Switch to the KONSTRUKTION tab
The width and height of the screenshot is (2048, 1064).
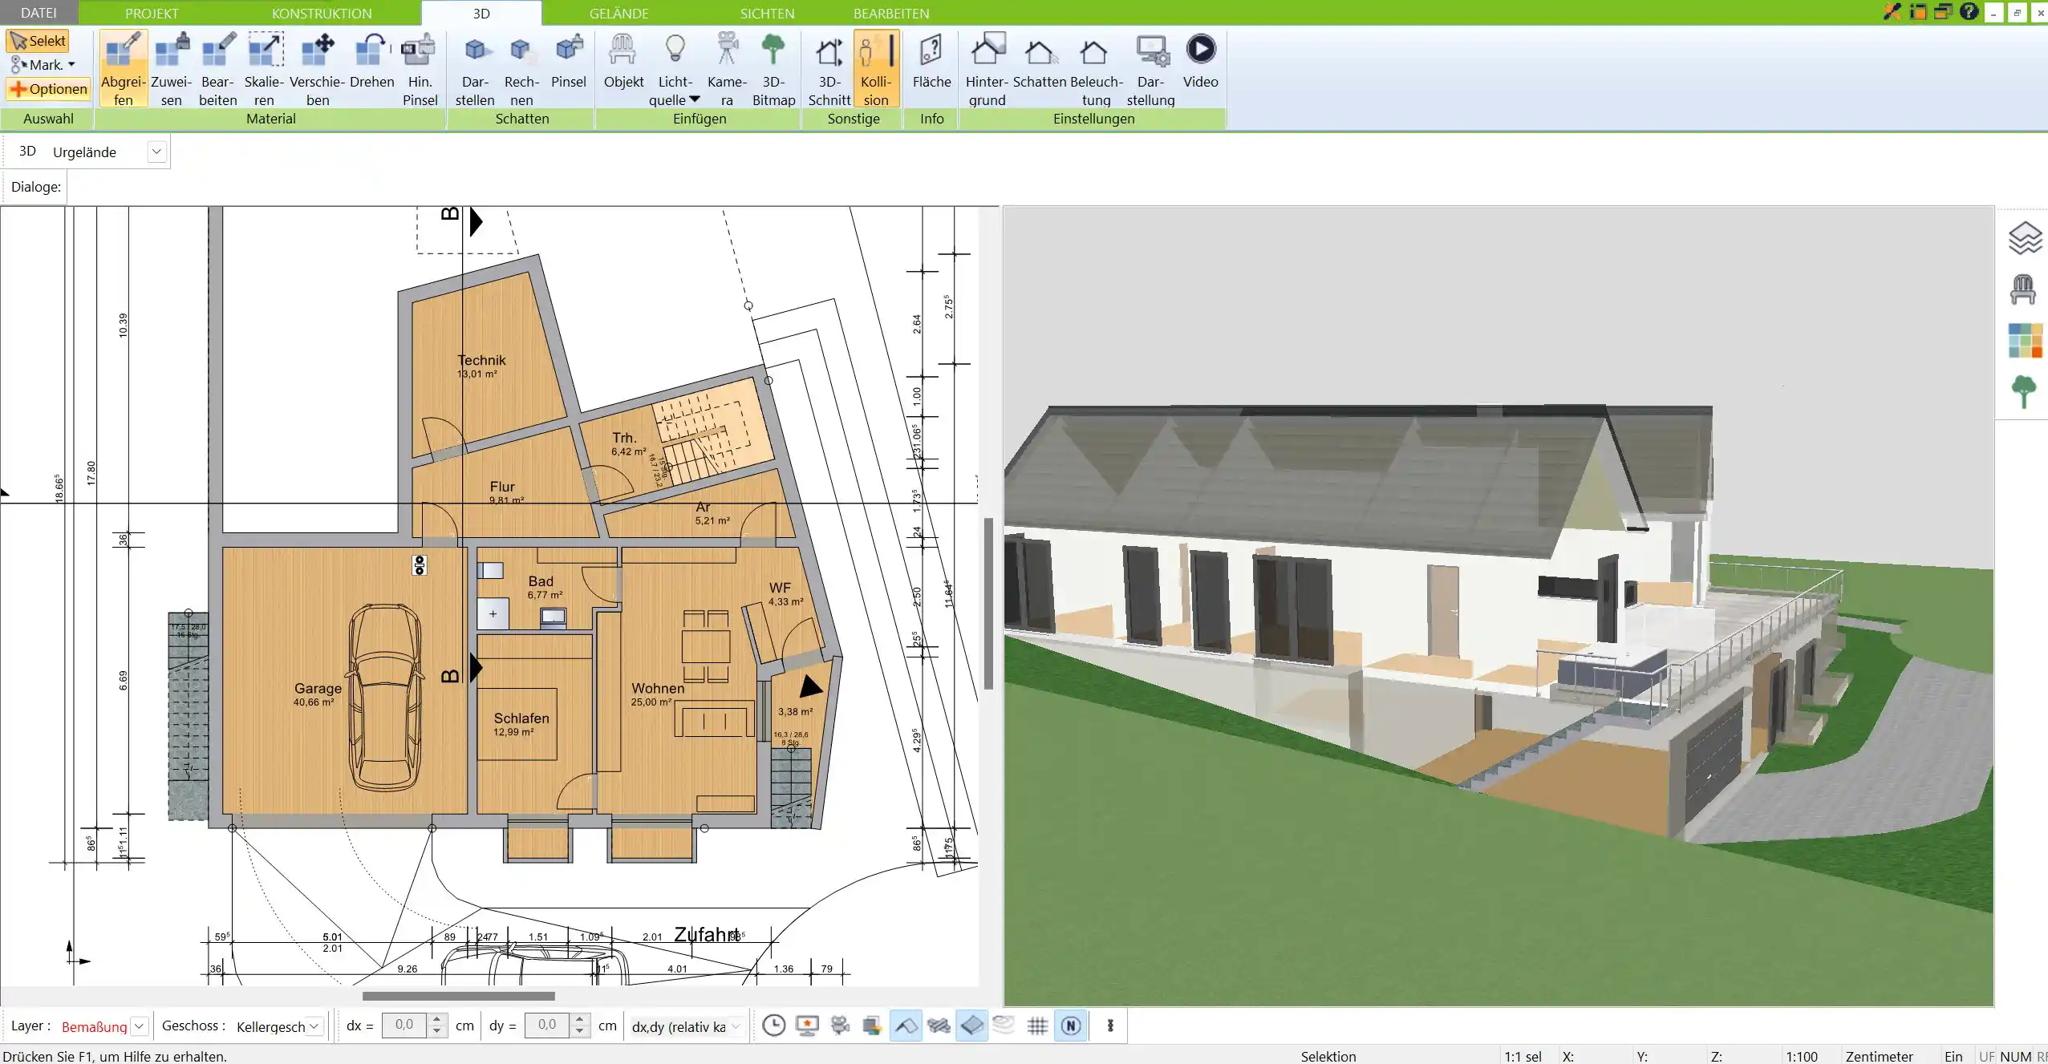pyautogui.click(x=321, y=13)
